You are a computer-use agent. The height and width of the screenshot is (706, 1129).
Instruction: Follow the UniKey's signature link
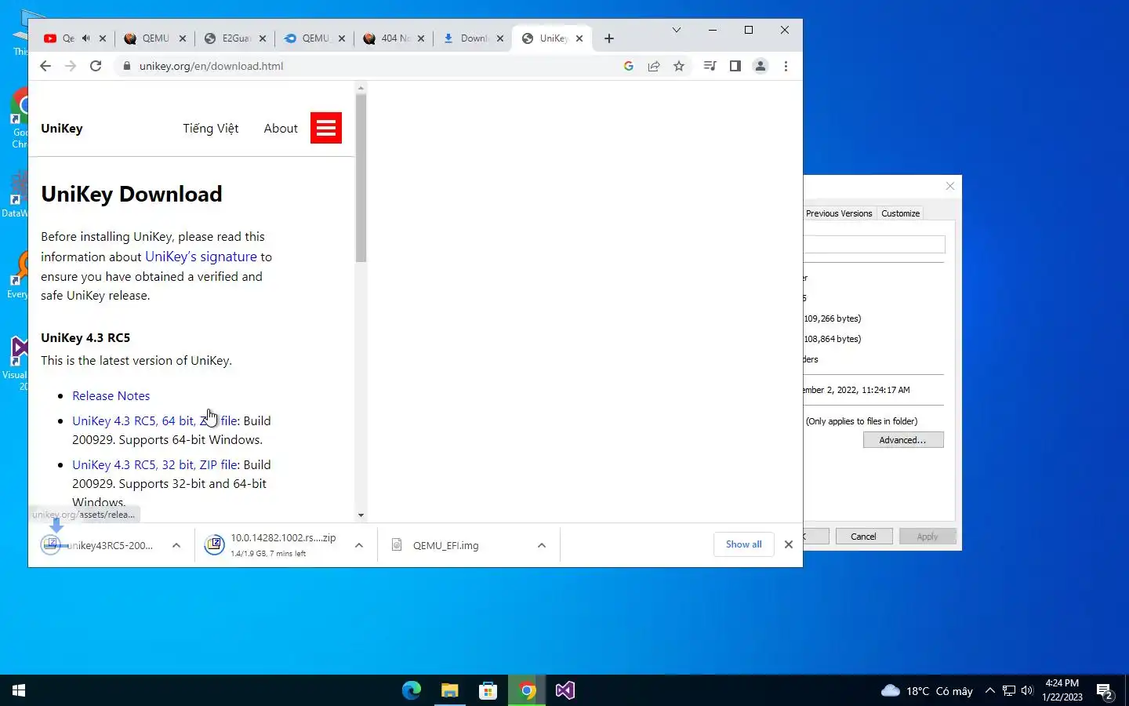[x=201, y=257]
